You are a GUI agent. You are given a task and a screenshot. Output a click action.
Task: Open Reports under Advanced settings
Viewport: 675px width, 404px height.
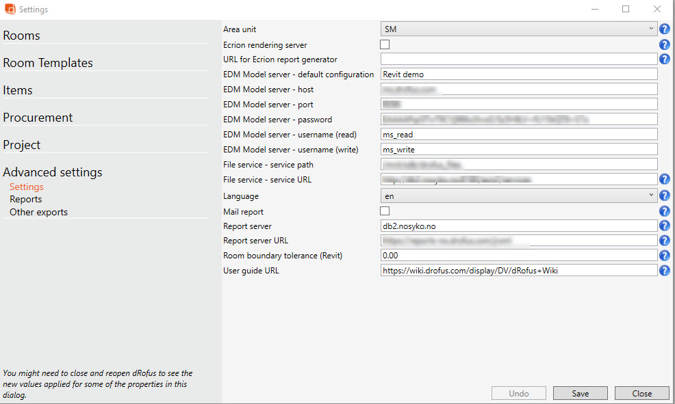tap(26, 200)
